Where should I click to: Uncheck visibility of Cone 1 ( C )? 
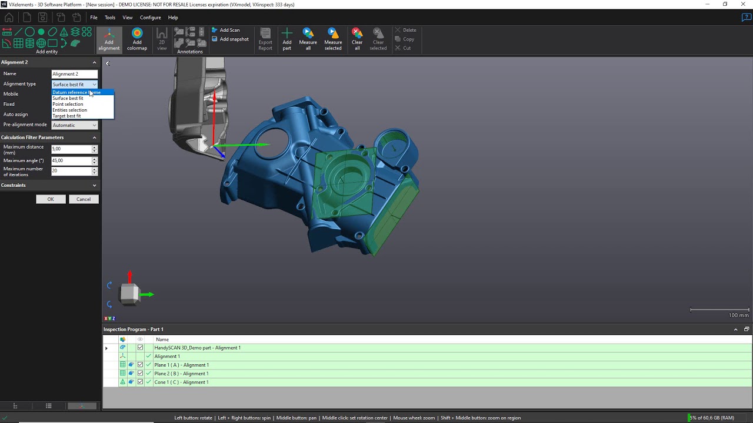coord(140,382)
